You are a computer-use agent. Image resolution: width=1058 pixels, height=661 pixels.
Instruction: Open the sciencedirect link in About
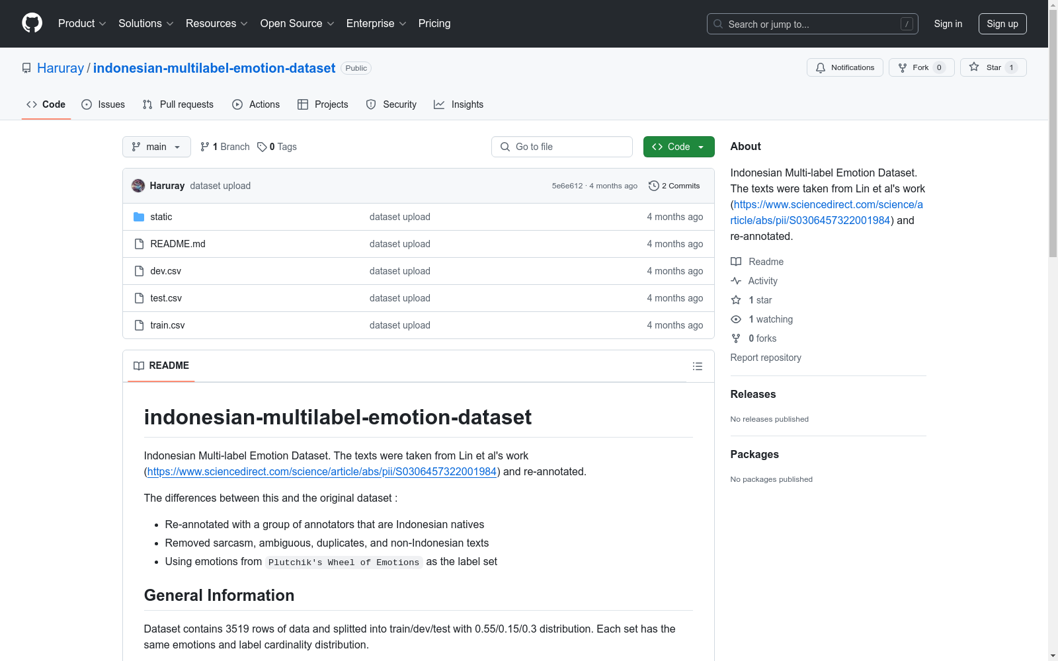pos(827,212)
